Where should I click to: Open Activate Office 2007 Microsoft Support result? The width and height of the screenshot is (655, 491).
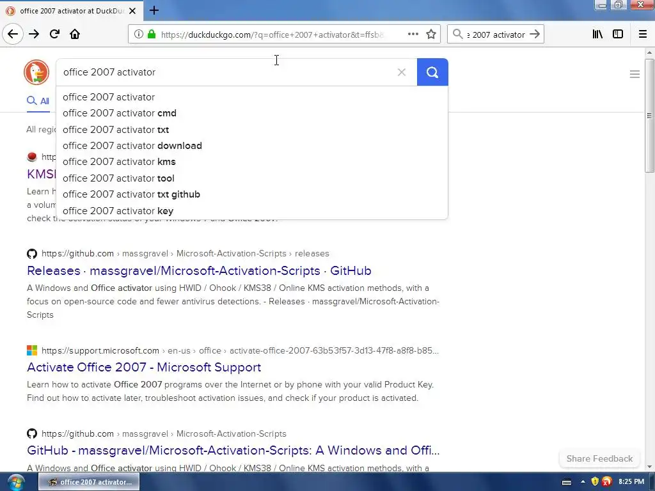tap(144, 367)
